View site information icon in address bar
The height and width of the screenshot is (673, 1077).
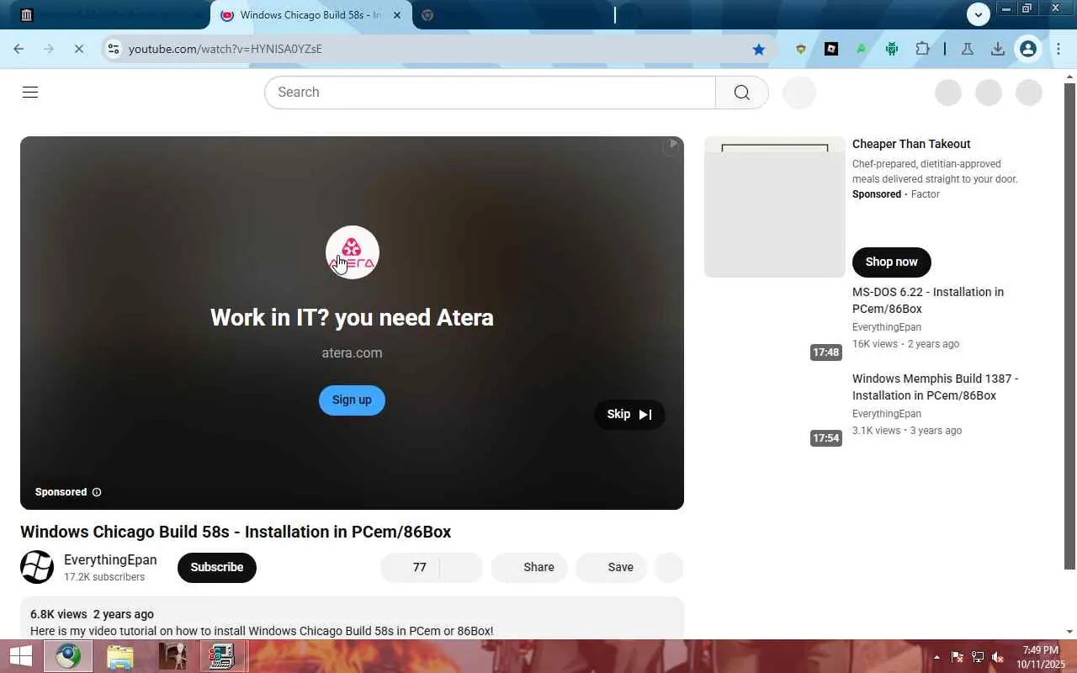pos(114,49)
